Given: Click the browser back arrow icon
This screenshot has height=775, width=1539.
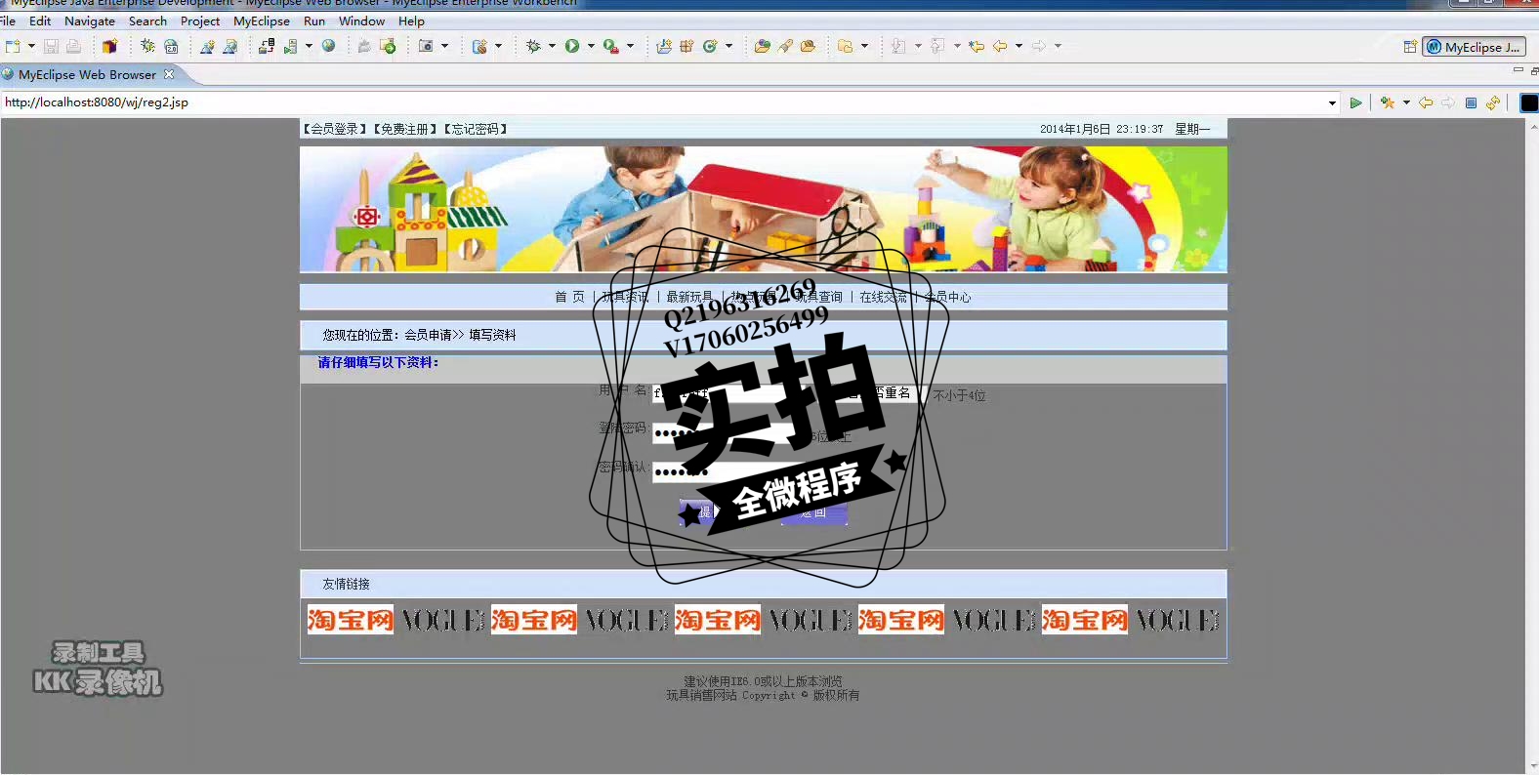Looking at the screenshot, I should (x=1426, y=102).
